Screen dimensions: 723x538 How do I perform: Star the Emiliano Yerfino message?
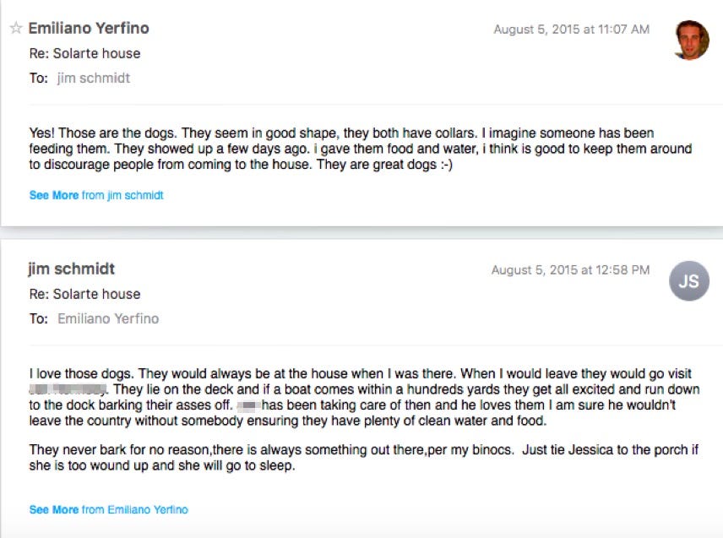coord(15,29)
